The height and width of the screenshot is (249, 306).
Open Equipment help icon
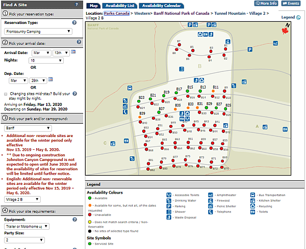click(x=75, y=219)
